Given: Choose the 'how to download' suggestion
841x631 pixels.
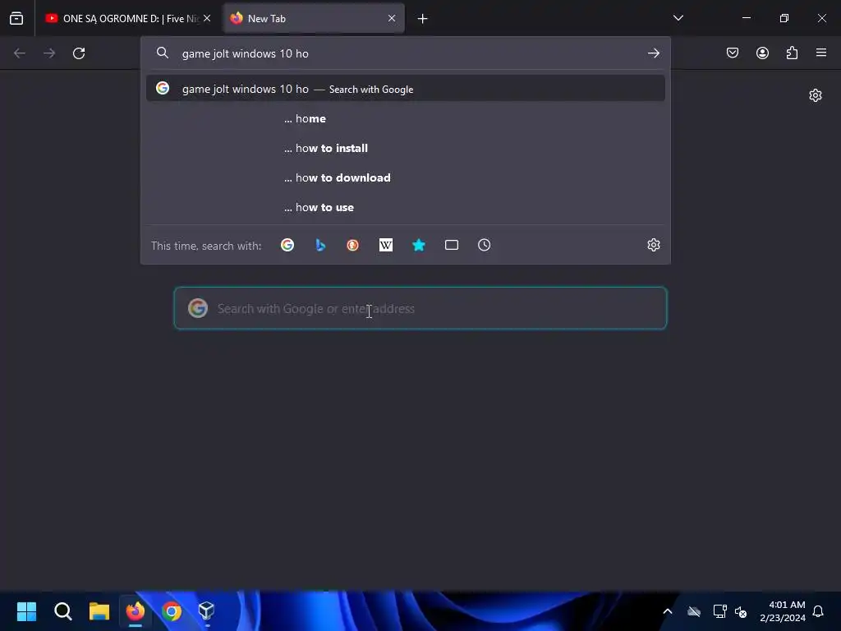Looking at the screenshot, I should click(406, 177).
